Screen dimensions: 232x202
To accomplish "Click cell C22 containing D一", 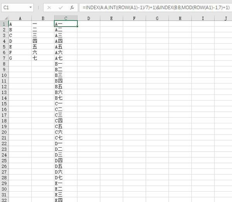I will pyautogui.click(x=66, y=143).
